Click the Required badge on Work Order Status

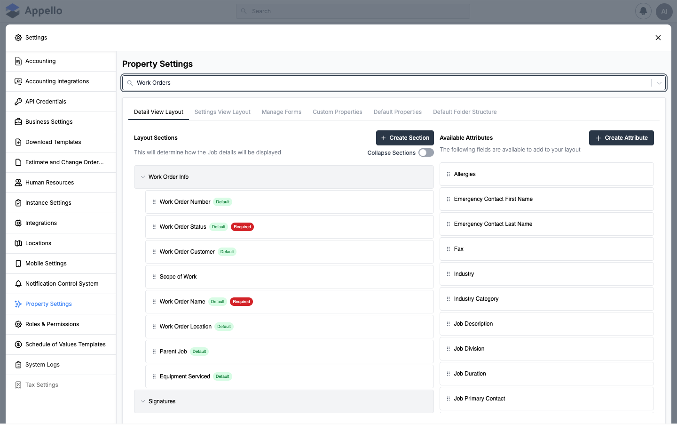pos(243,227)
